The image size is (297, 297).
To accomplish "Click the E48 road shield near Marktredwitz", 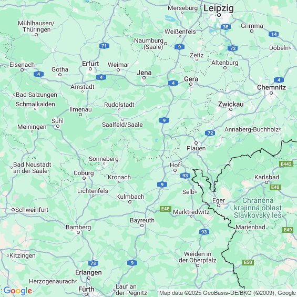I will pos(166,209).
